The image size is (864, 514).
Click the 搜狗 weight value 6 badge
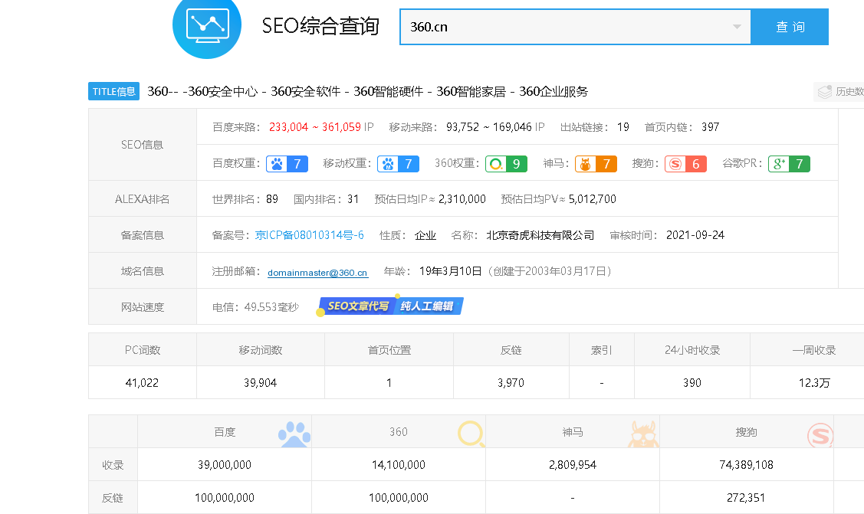click(x=696, y=164)
